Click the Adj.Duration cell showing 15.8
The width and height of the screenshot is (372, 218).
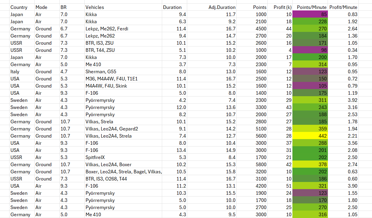point(212,172)
